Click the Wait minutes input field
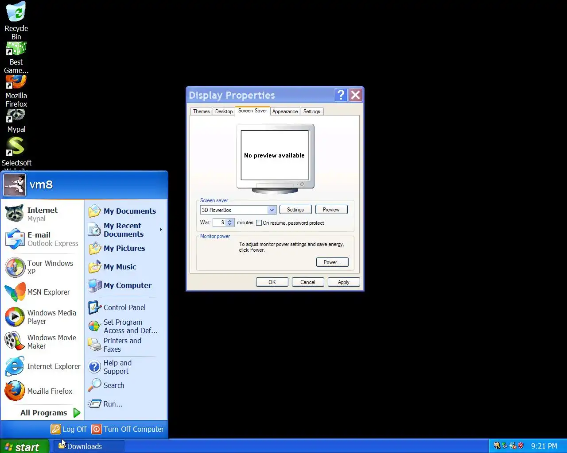 220,223
